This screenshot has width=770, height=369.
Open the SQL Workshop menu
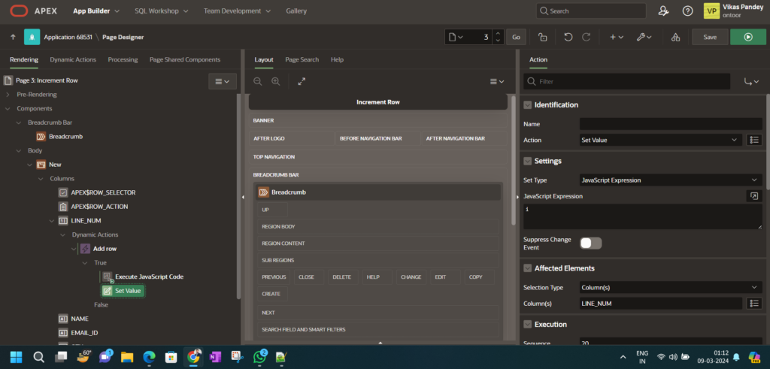pos(163,11)
